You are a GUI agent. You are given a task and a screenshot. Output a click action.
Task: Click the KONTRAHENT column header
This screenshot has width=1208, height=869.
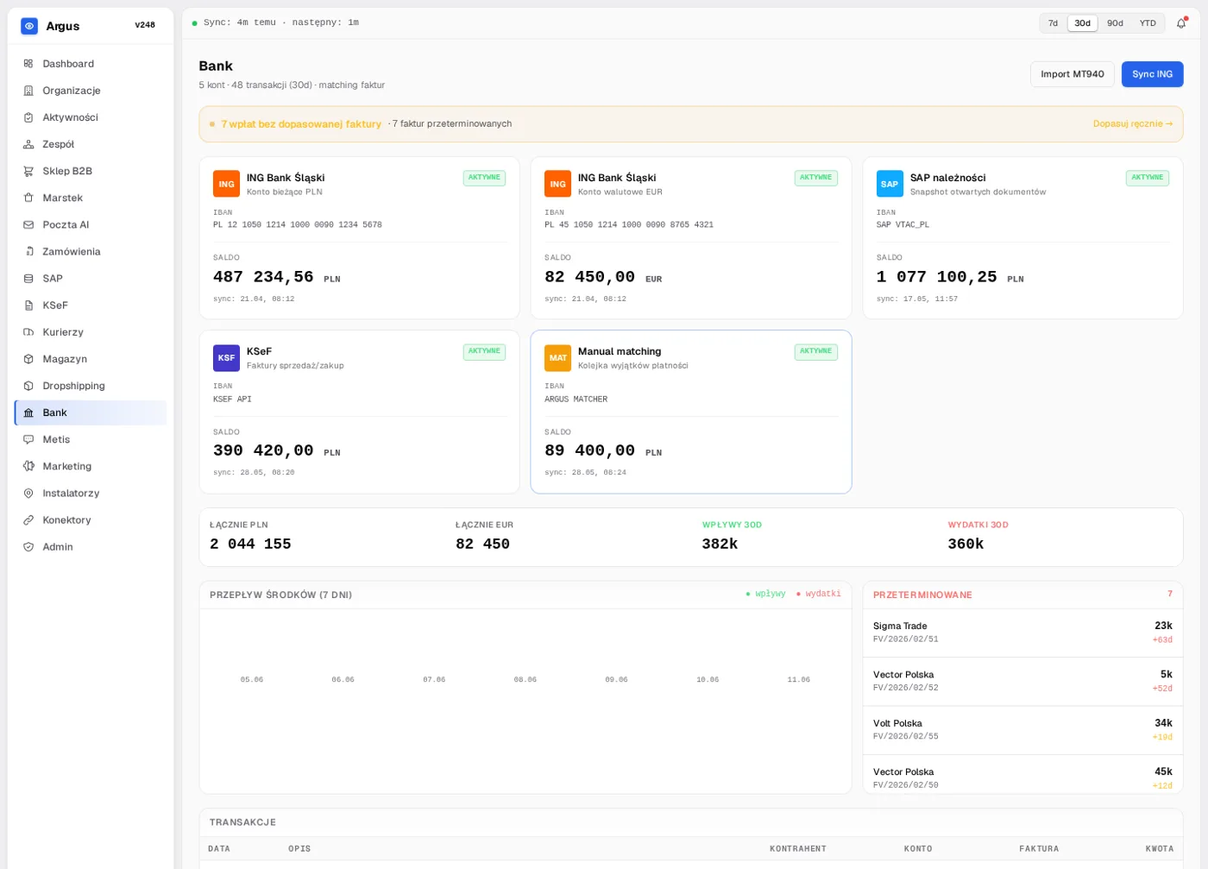[798, 849]
